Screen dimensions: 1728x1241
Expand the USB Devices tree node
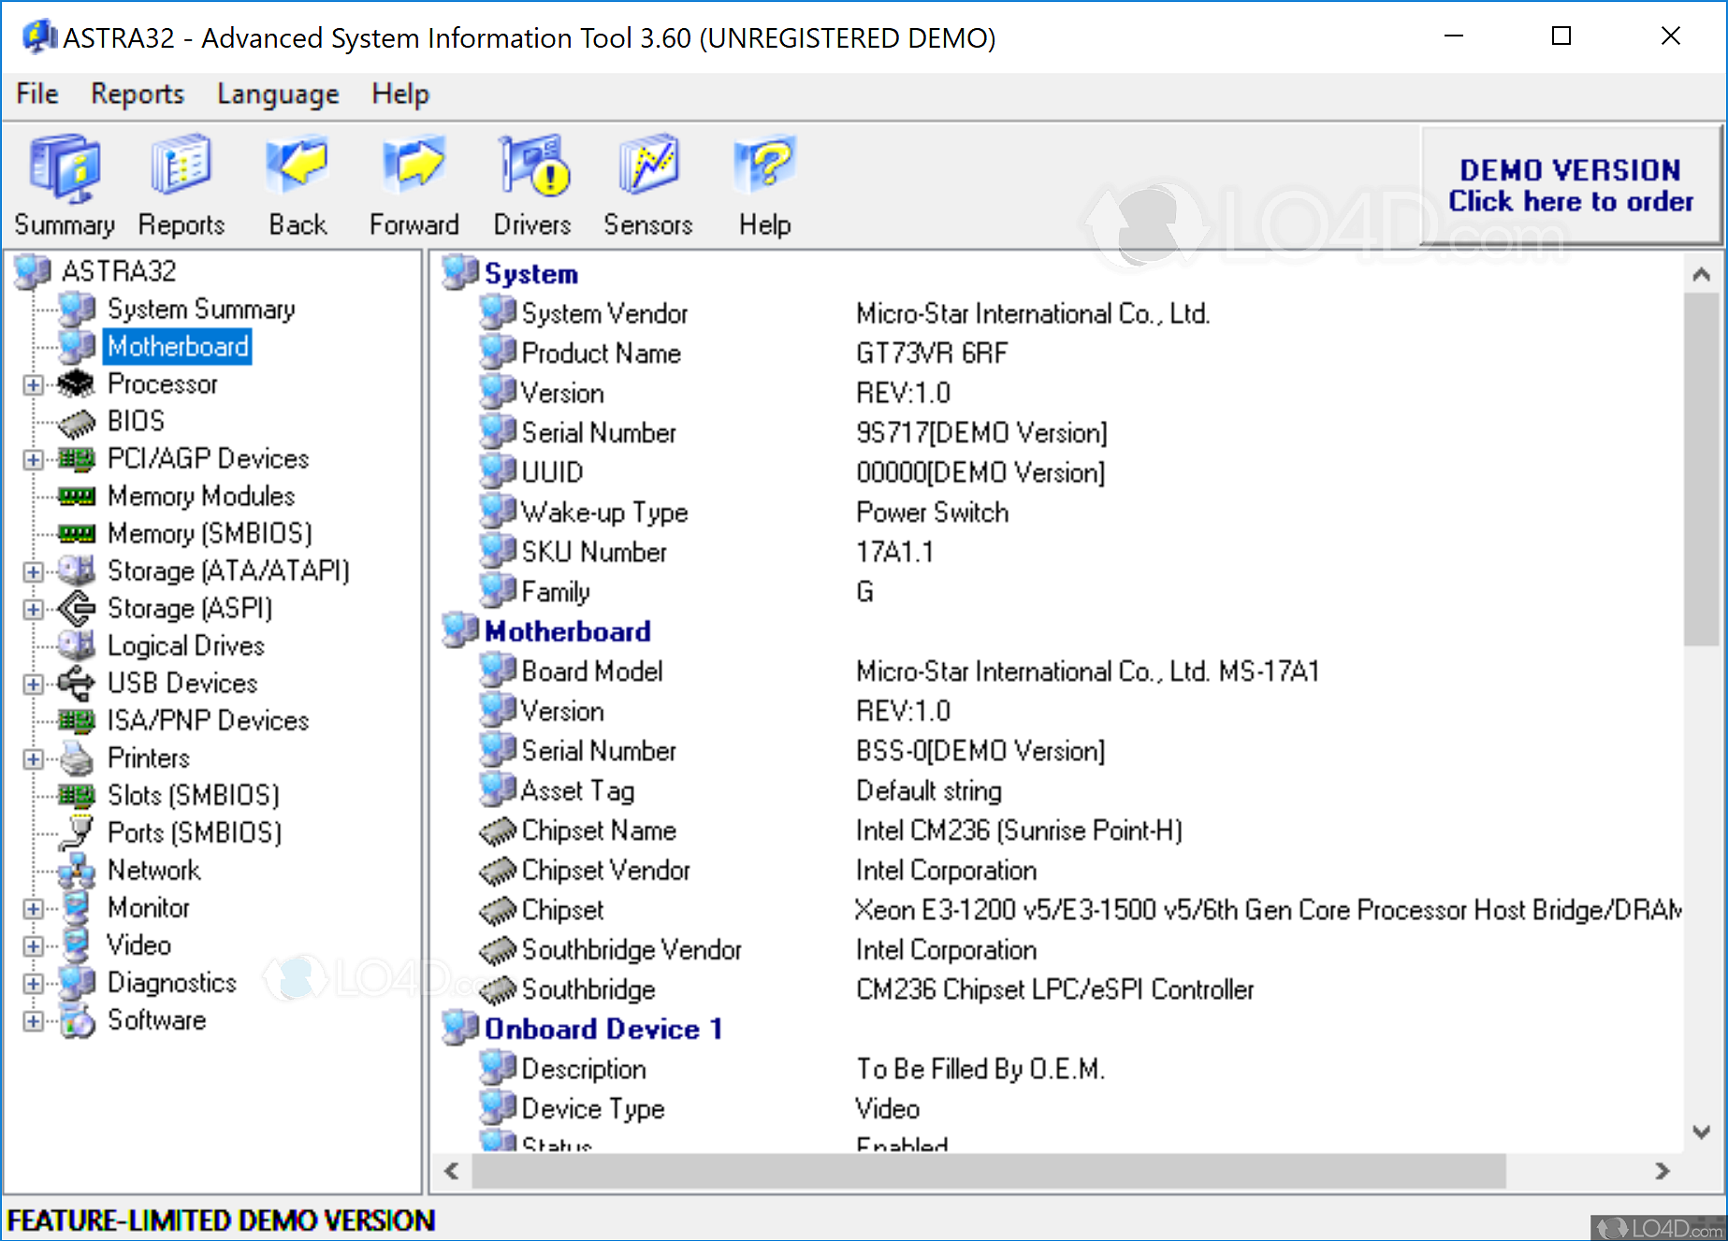(33, 683)
